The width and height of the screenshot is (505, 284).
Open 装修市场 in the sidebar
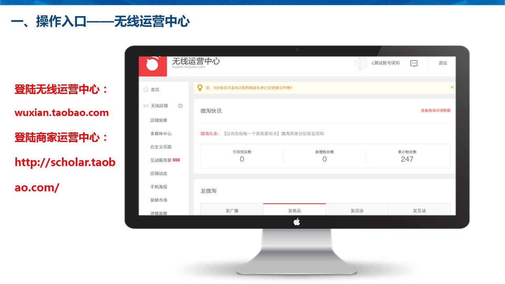[x=159, y=200]
